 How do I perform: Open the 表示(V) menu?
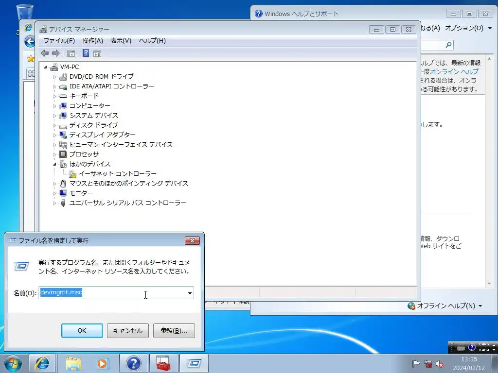coord(121,41)
